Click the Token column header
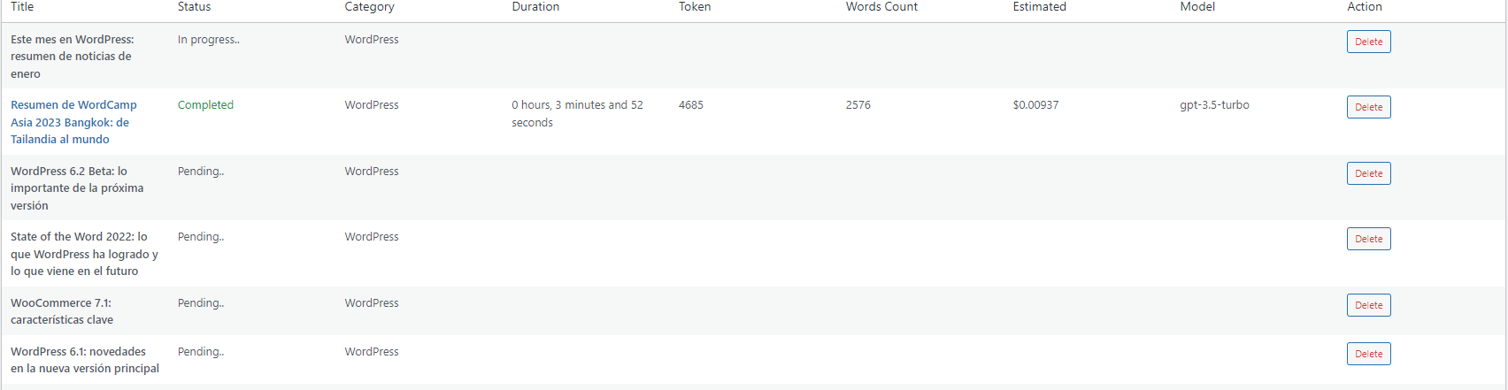 tap(695, 7)
